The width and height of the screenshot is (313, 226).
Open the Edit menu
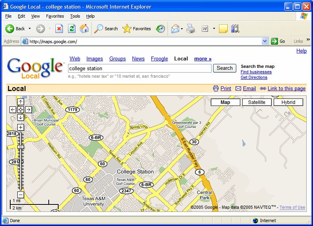21,16
